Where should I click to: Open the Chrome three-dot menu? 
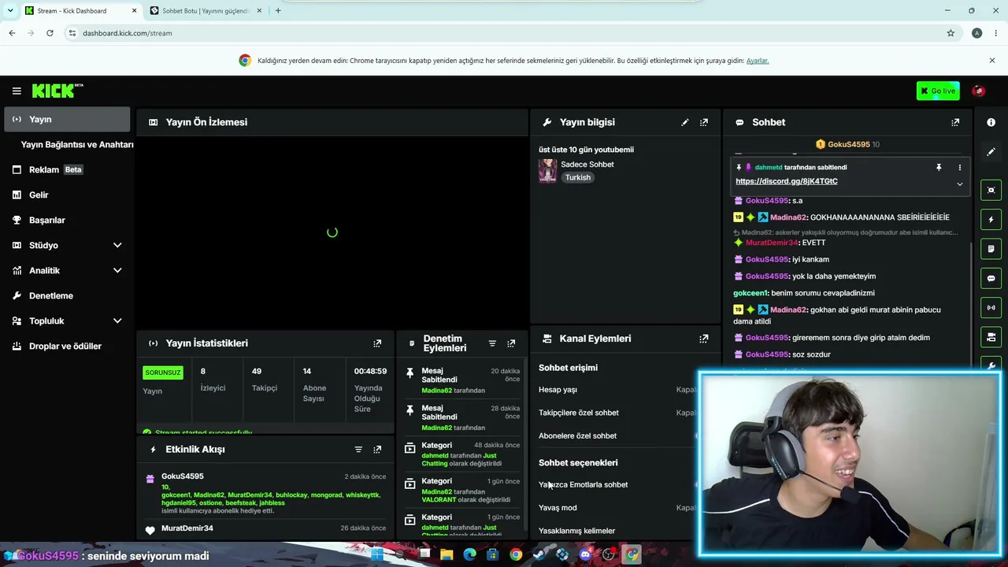pos(996,33)
